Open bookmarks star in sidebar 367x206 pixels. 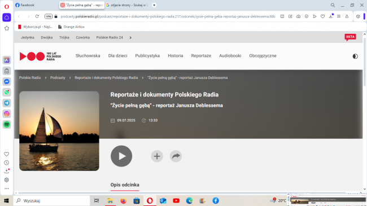(7, 28)
